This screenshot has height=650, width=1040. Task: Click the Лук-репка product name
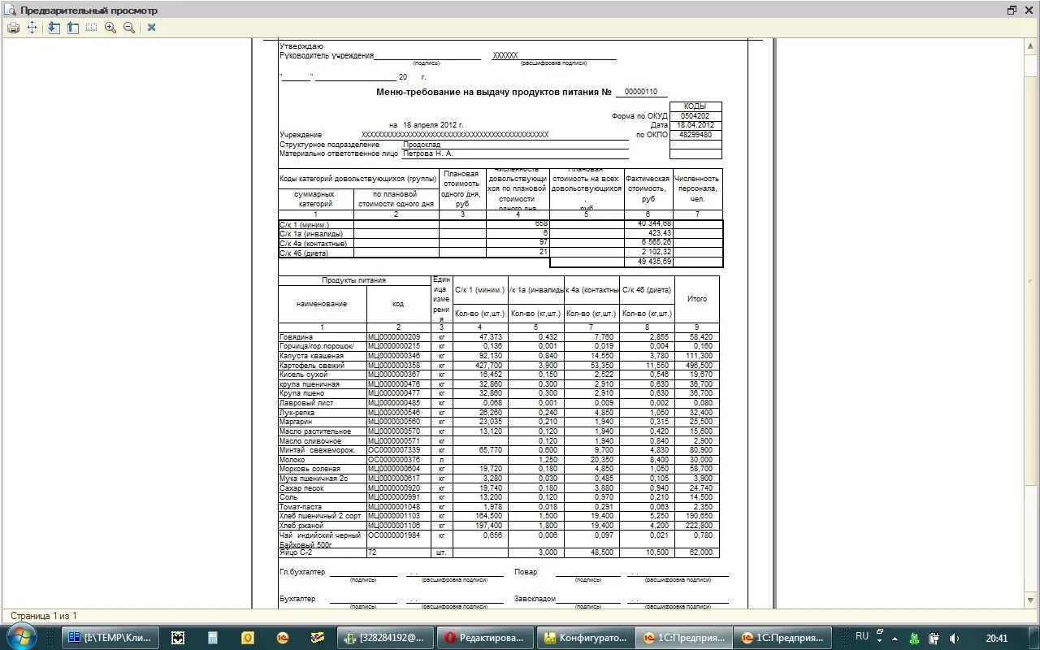(x=297, y=413)
